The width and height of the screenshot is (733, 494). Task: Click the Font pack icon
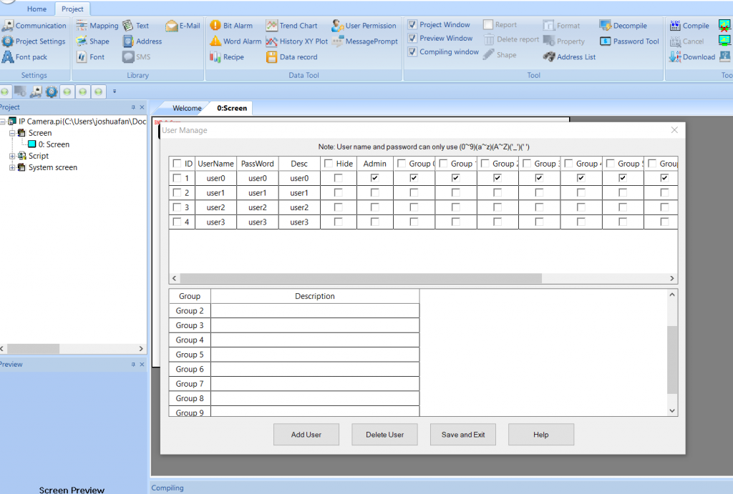[8, 57]
